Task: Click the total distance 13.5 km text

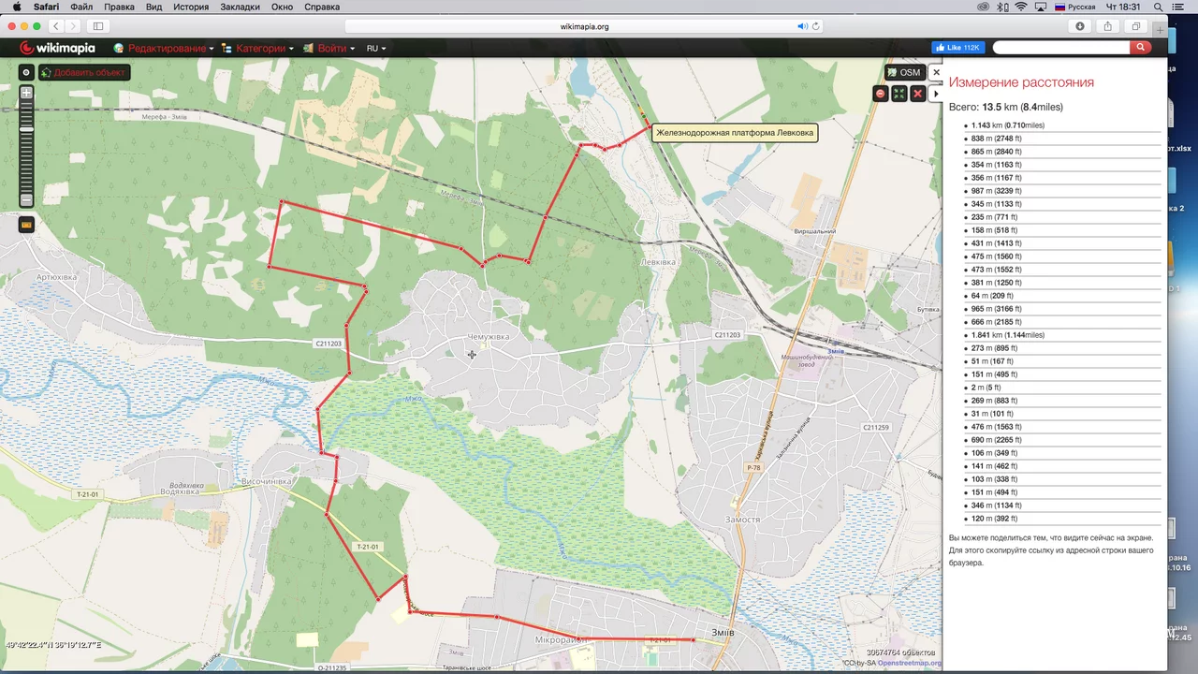Action: (1006, 107)
